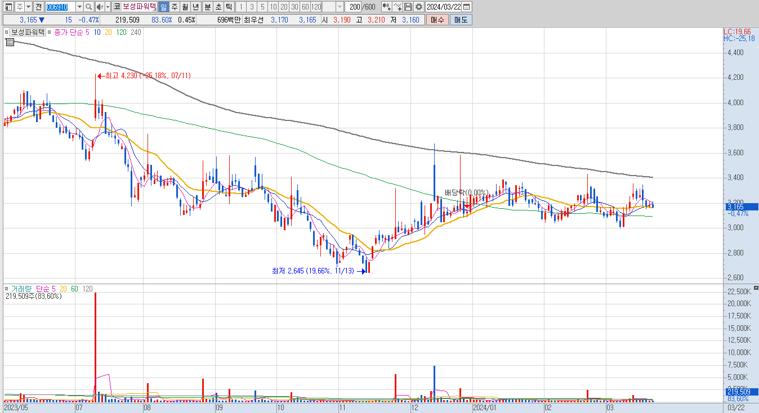This screenshot has width=759, height=413.
Task: Click the 코 KOSDAQ market badge
Action: click(x=117, y=7)
